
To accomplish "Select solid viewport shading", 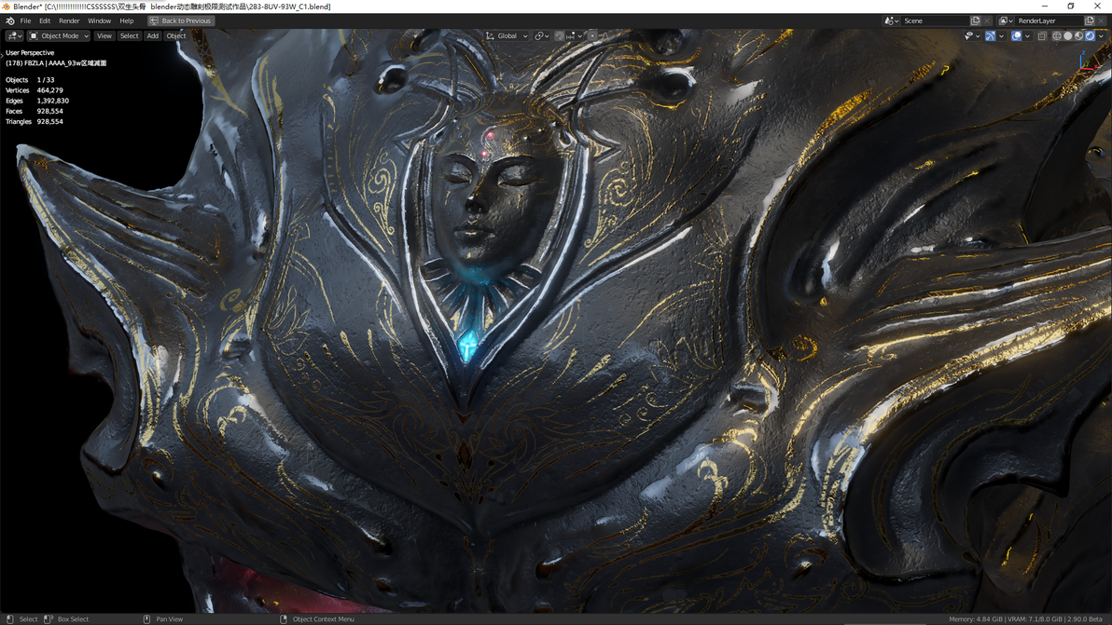I will 1068,35.
